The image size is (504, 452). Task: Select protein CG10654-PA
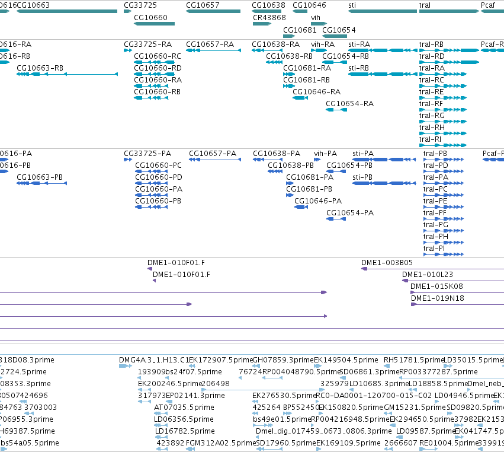(336, 219)
